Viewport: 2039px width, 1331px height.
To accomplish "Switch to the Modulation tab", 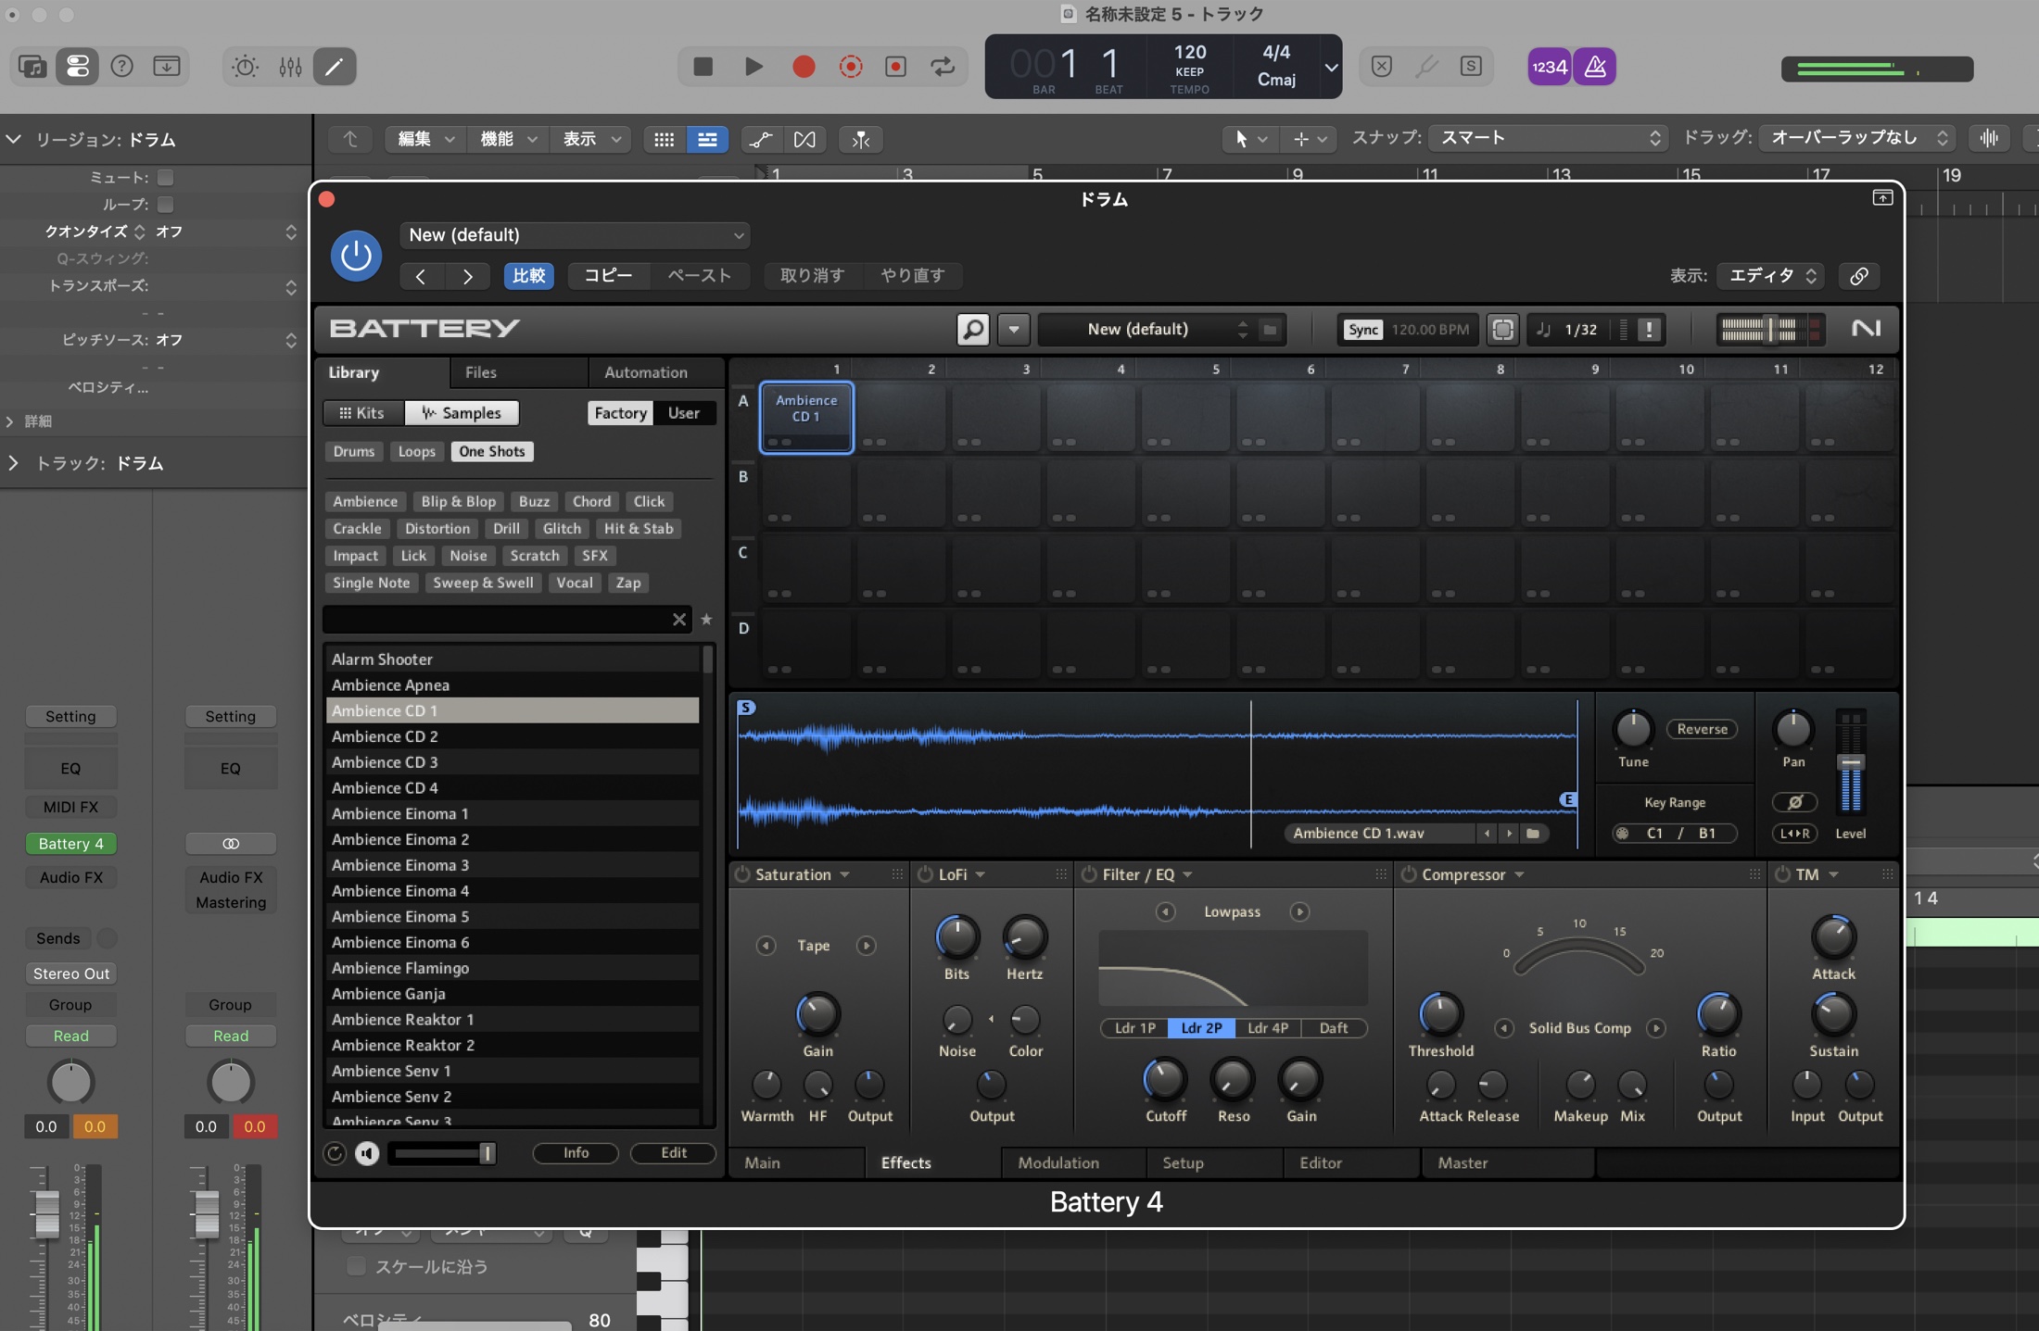I will 1057,1162.
